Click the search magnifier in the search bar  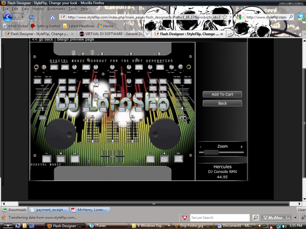click(x=291, y=17)
